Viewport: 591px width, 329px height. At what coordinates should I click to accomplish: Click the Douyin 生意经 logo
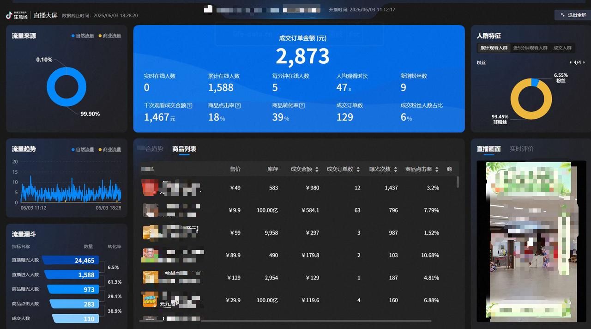(17, 15)
